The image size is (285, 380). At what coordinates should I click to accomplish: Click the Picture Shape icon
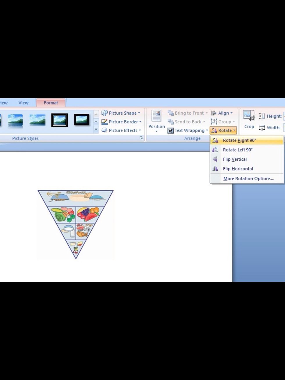click(104, 113)
